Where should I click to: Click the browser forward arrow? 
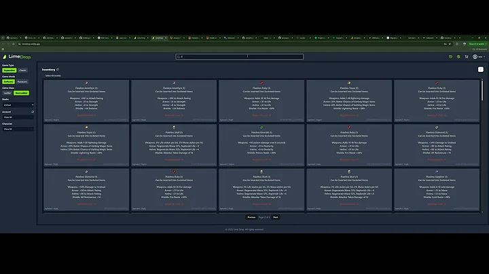8,44
